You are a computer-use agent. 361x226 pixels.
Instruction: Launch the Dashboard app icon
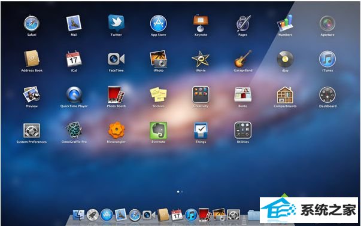[x=327, y=94]
